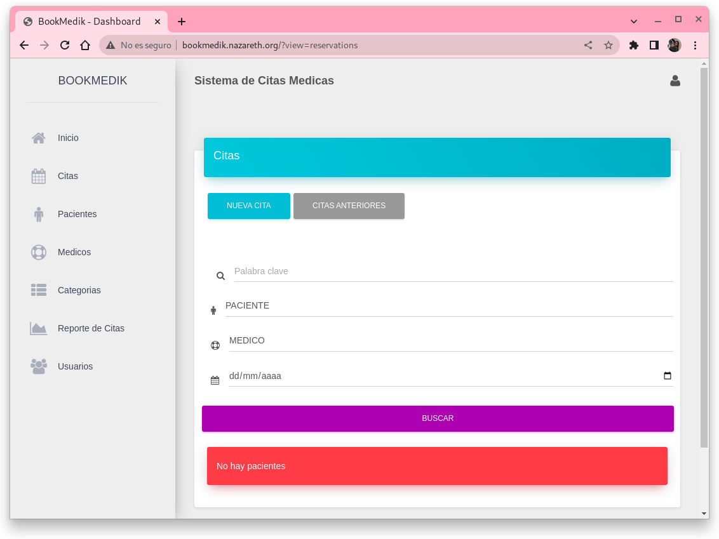
Task: Open the user profile icon in header
Action: (675, 81)
